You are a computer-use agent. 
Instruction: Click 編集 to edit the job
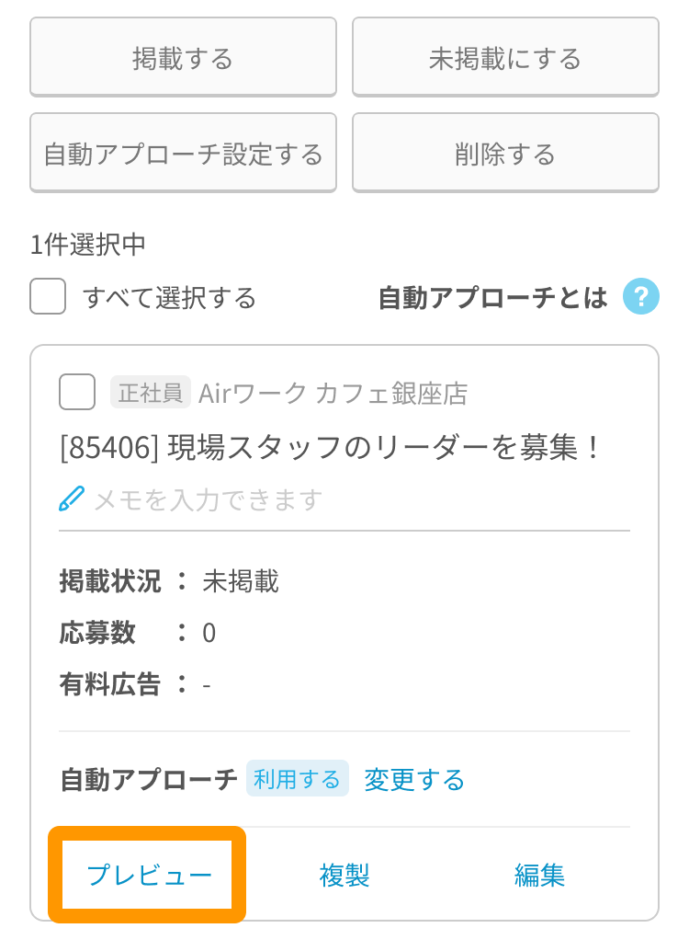(539, 876)
